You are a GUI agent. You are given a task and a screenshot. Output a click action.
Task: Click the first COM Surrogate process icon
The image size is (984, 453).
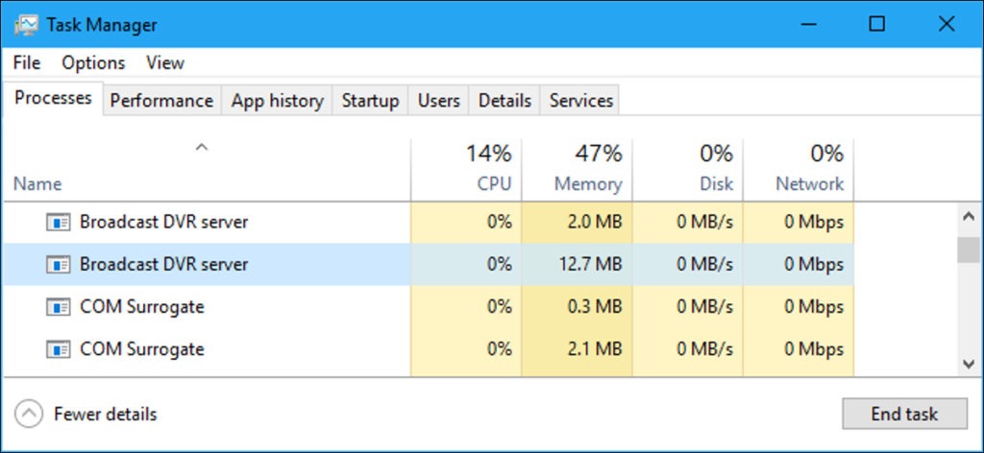[59, 307]
